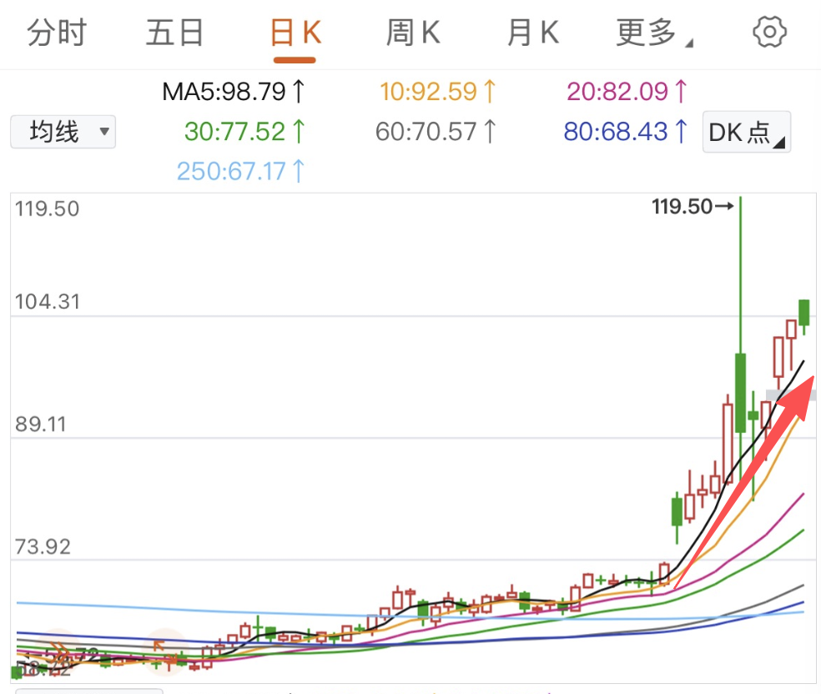This screenshot has height=694, width=821.
Task: Open the chart settings gear icon
Action: click(769, 33)
